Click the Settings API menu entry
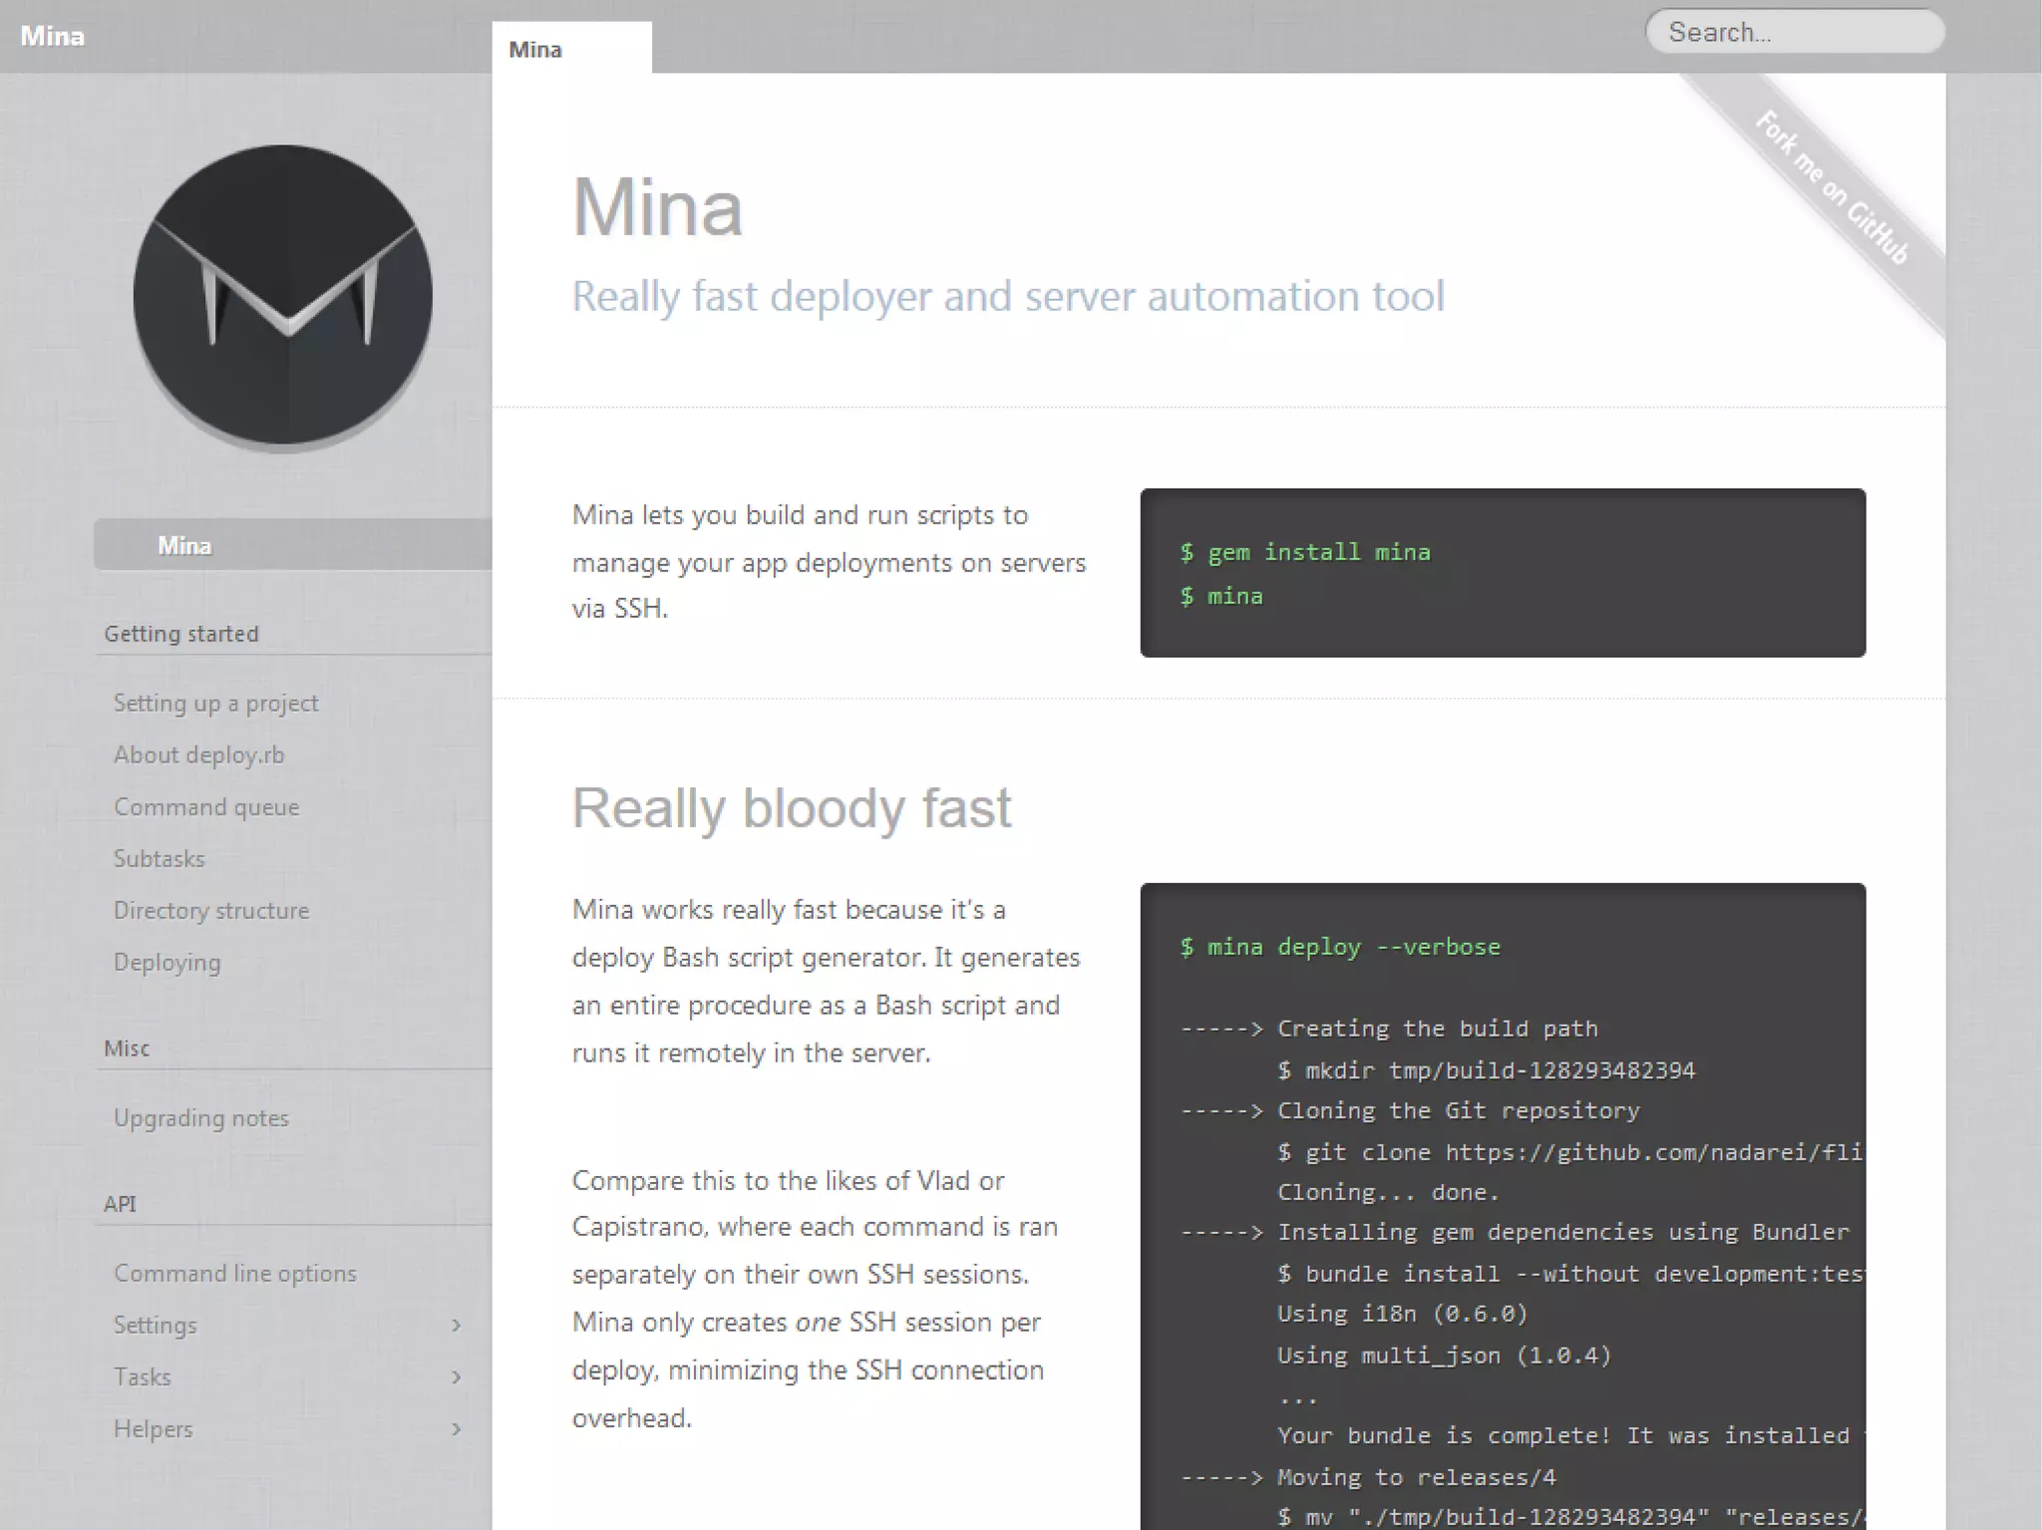Image resolution: width=2042 pixels, height=1530 pixels. point(156,1326)
